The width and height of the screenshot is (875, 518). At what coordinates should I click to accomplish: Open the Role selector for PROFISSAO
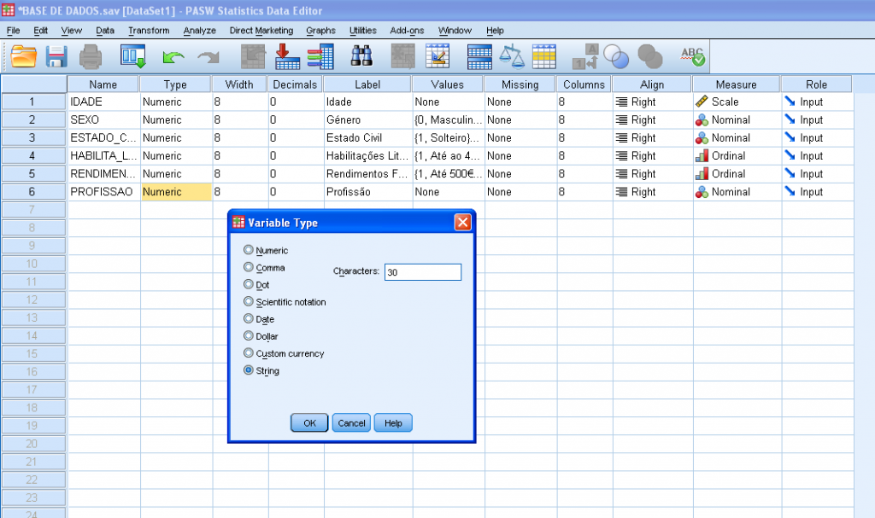[x=815, y=191]
